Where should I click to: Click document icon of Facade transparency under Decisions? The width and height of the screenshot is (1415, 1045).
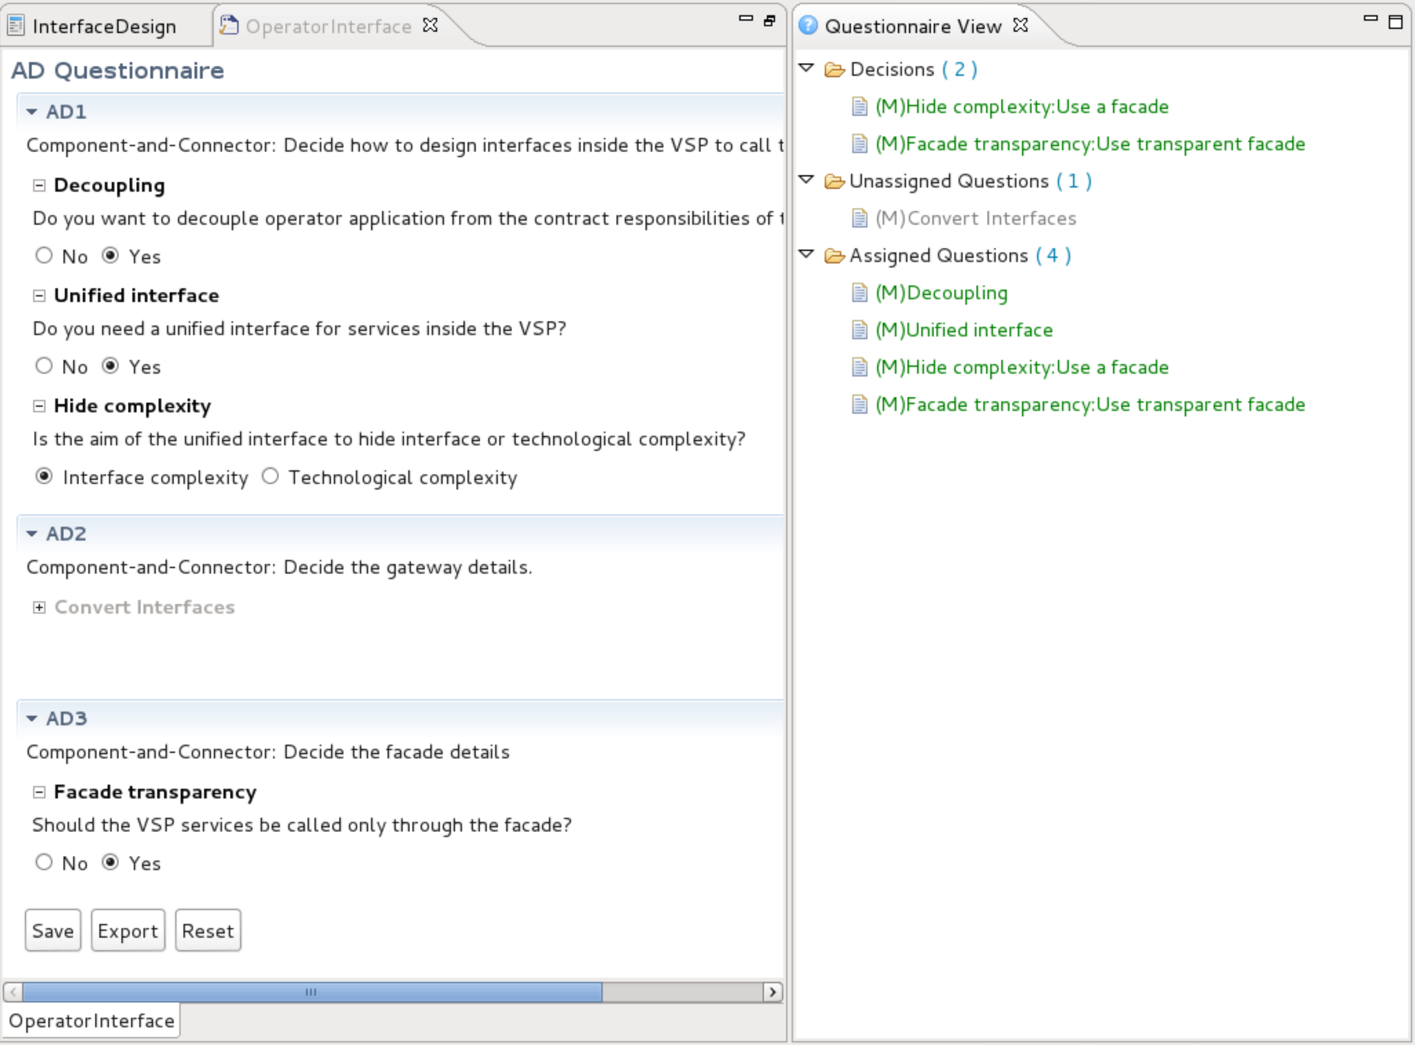coord(859,144)
